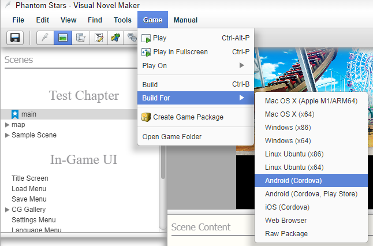Viewport: 373px width, 246px height.
Task: Build for Mac OS X (Apple M1/ARM64)
Action: tap(311, 101)
